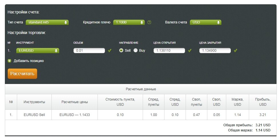
Task: Click the orange Рассчитать button
Action: [x=22, y=74]
